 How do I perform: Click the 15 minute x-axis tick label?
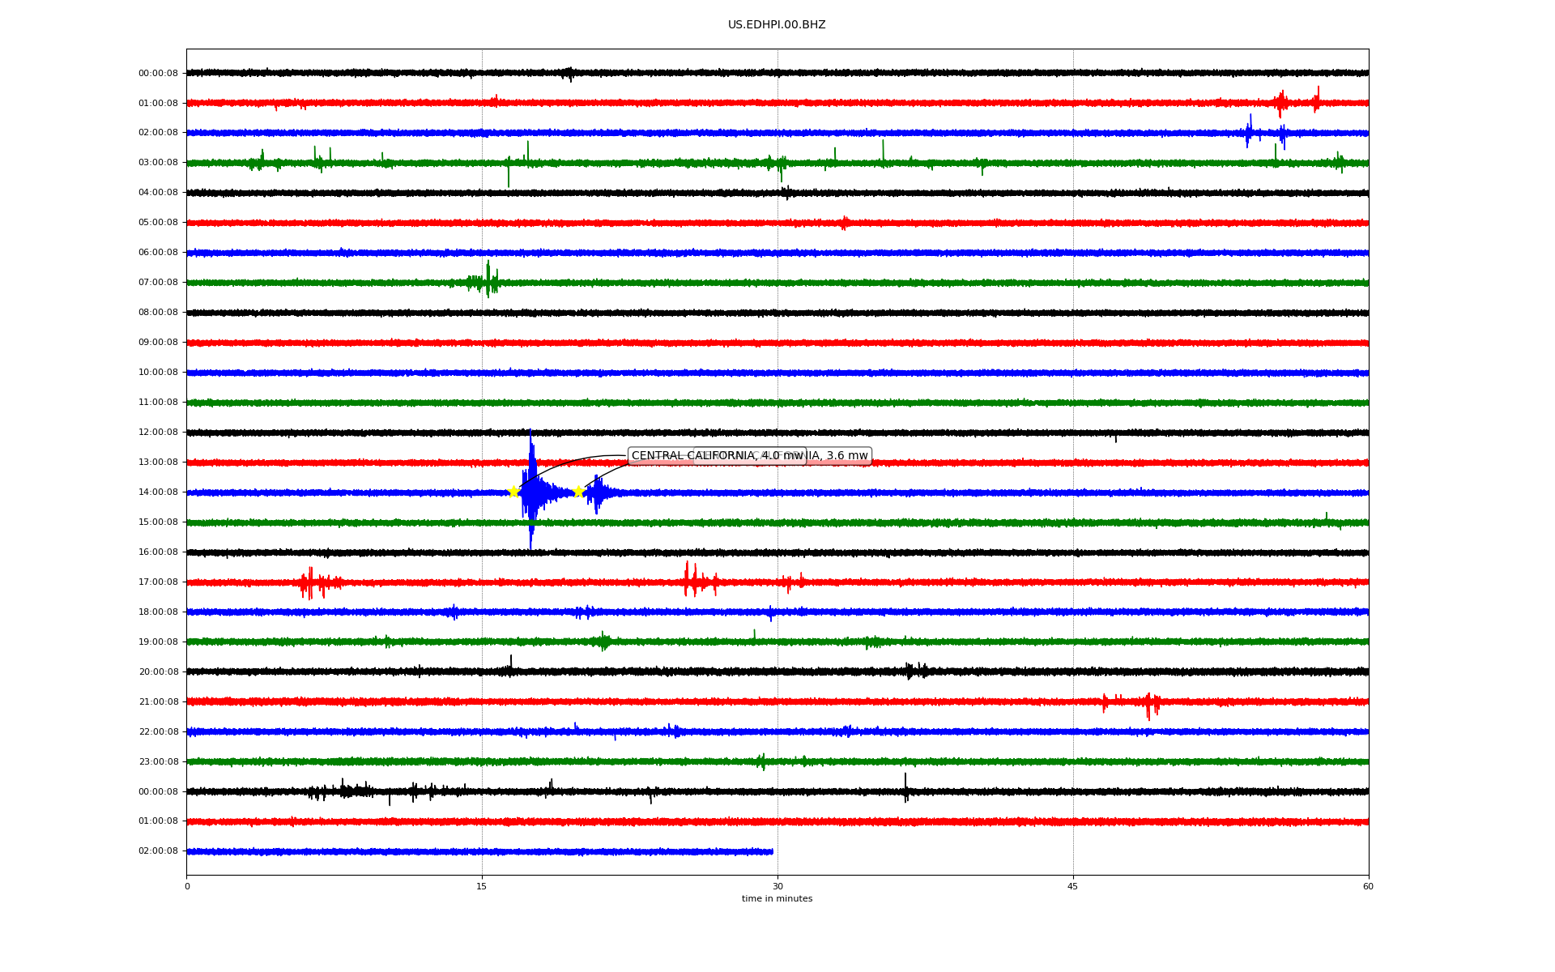(482, 886)
